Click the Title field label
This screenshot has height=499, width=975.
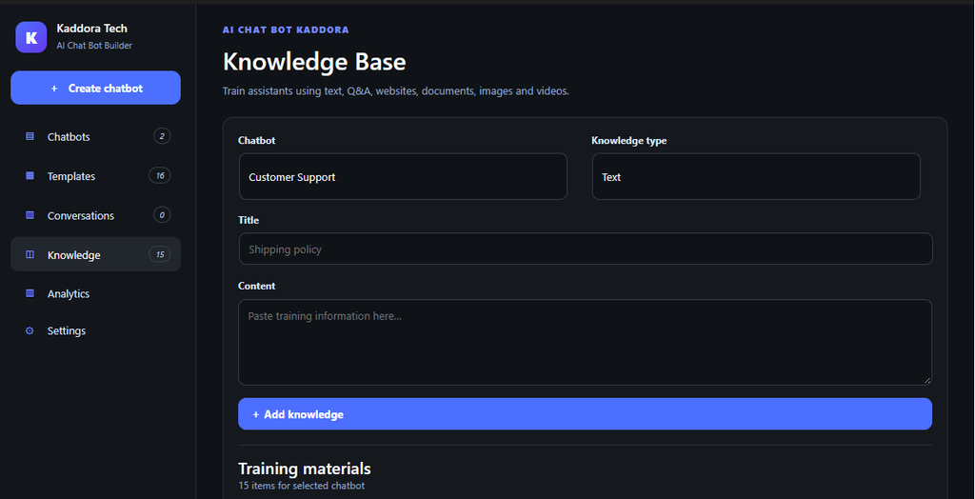tap(249, 220)
